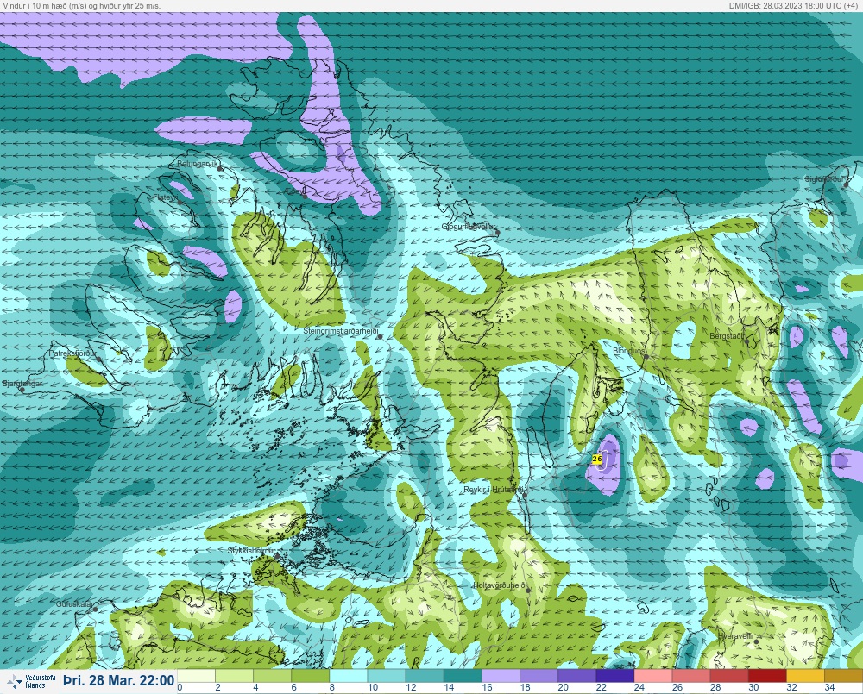Pick the 8–10 m/s light cyan legend swatch
Image resolution: width=863 pixels, height=694 pixels.
(x=349, y=675)
